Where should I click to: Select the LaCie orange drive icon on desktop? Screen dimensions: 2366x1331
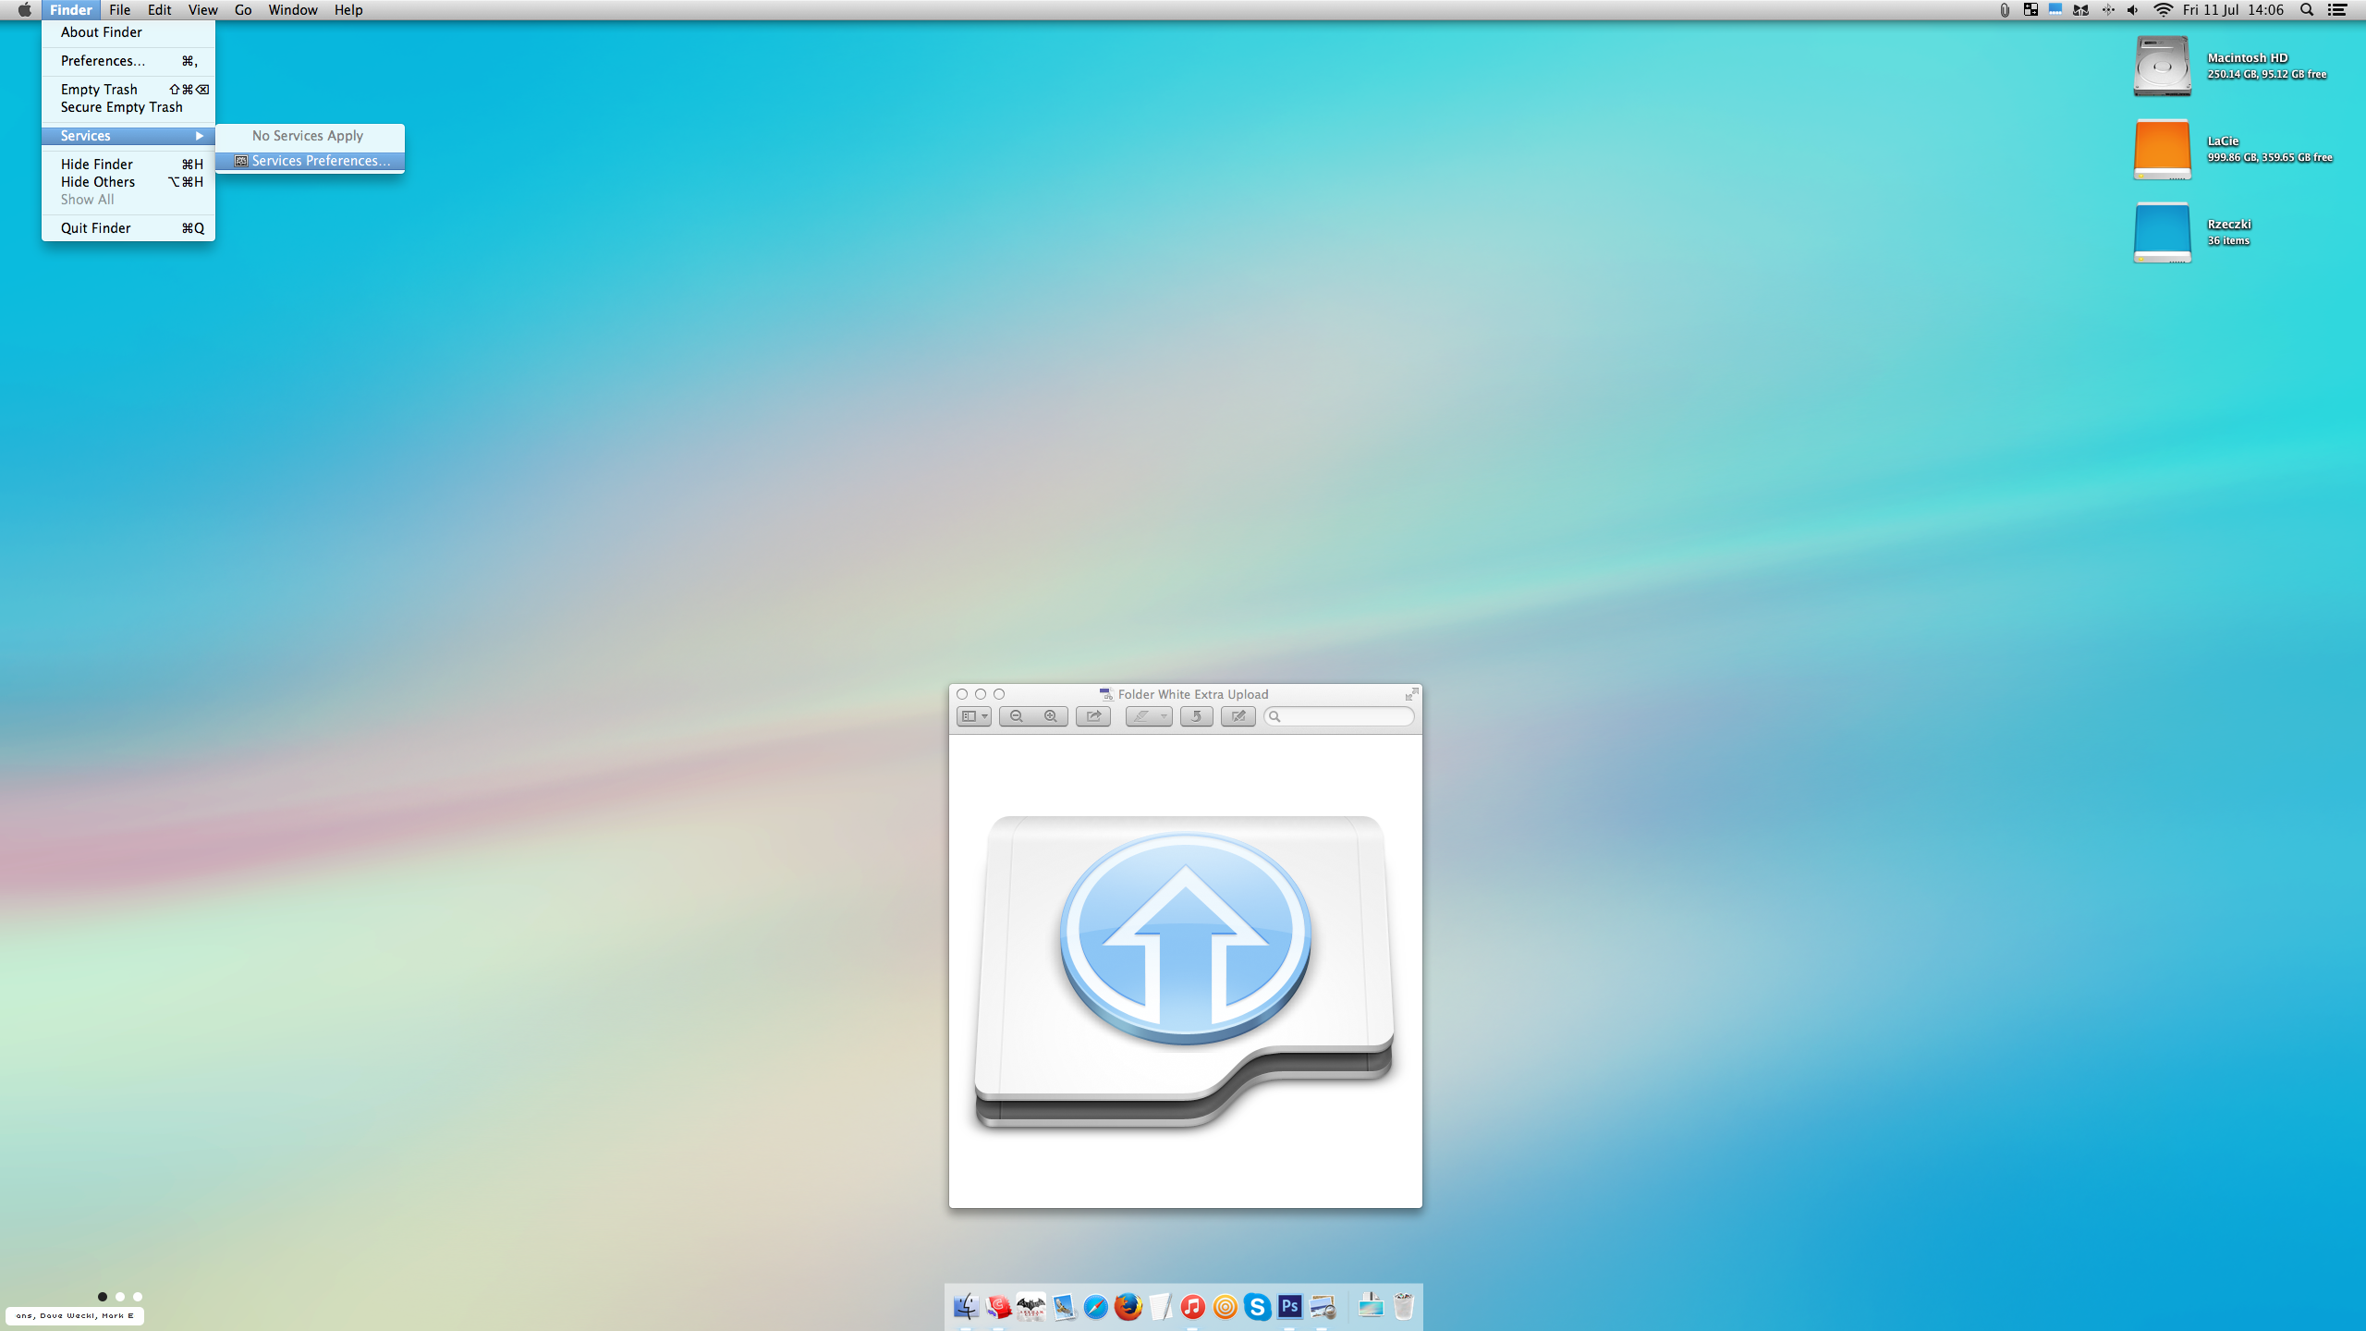click(x=2162, y=150)
